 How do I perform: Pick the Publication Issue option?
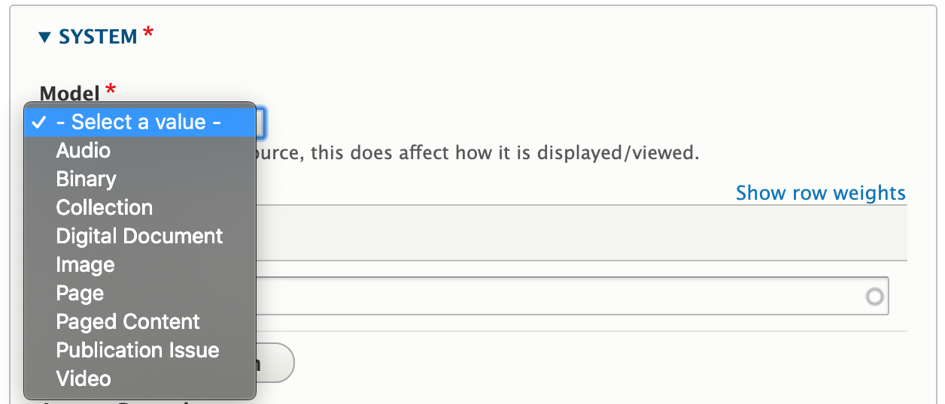point(138,350)
